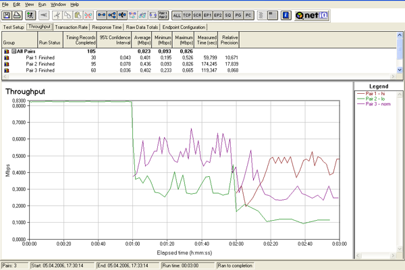Click the Pair 3 -- norm legend entry
Image resolution: width=405 pixels, height=270 pixels.
(x=374, y=104)
